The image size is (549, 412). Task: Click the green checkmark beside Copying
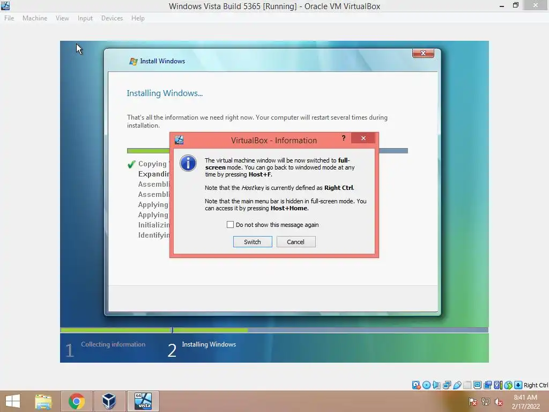(x=131, y=164)
